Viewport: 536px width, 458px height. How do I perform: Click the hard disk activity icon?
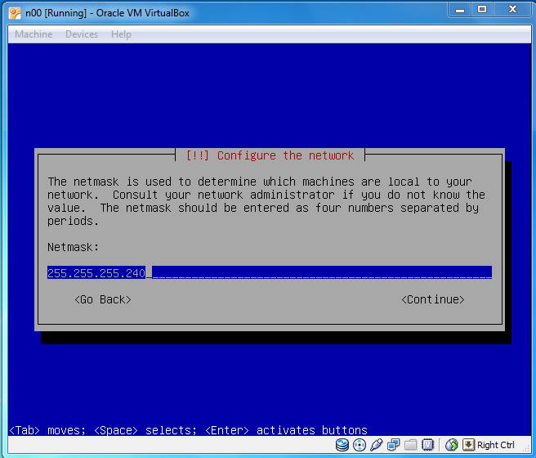pyautogui.click(x=342, y=445)
